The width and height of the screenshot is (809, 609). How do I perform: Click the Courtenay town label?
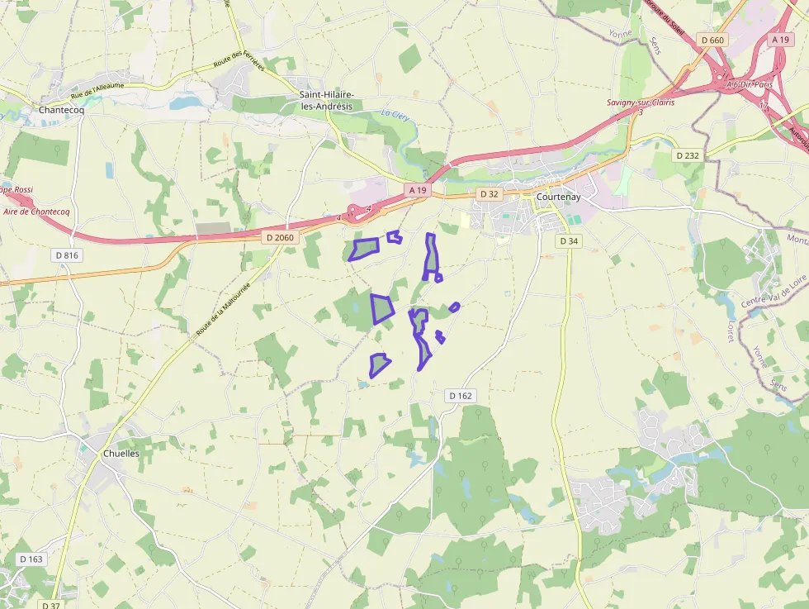point(558,197)
